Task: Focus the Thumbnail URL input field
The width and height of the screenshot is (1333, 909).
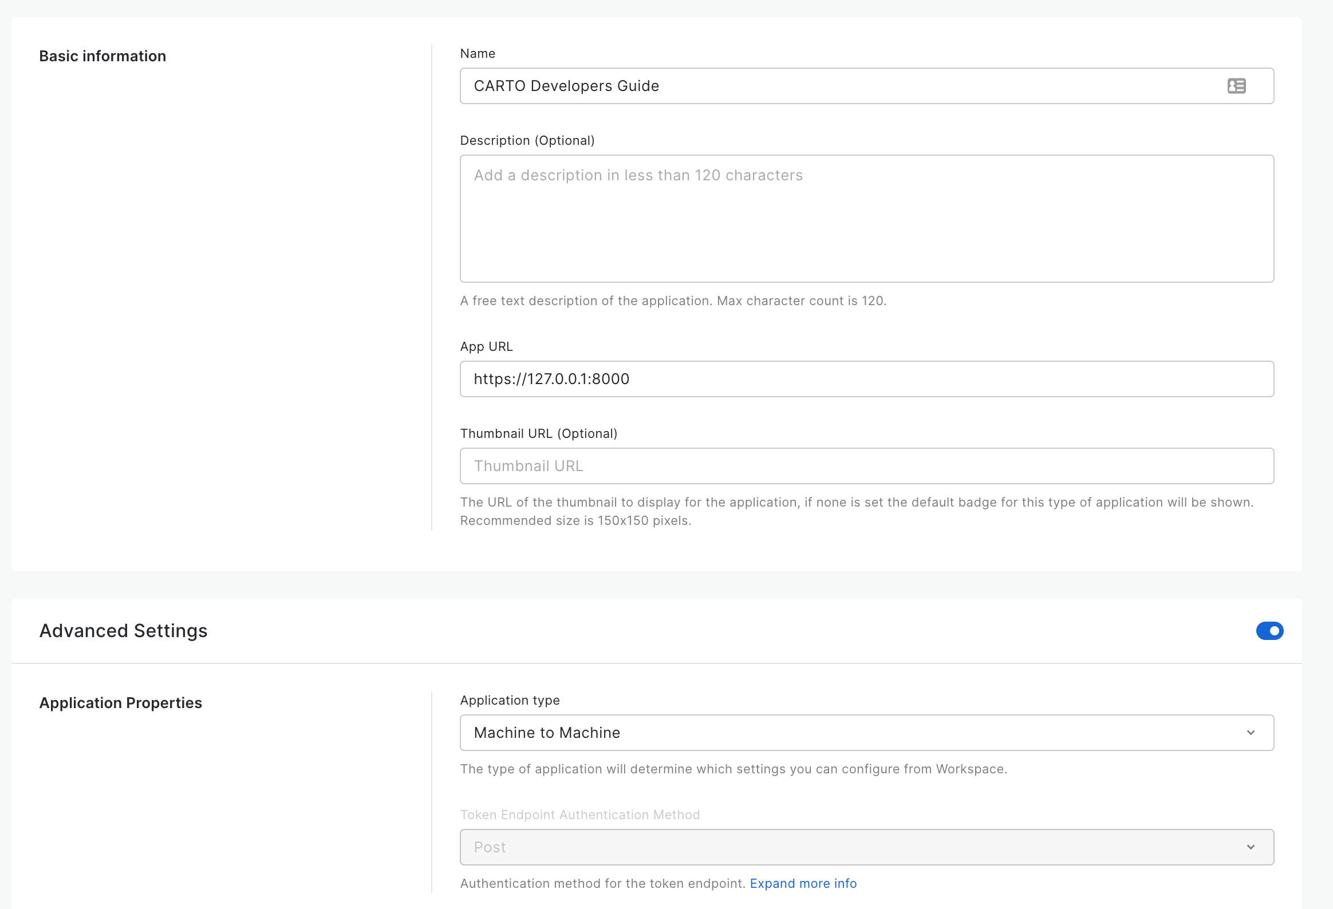Action: click(x=866, y=466)
